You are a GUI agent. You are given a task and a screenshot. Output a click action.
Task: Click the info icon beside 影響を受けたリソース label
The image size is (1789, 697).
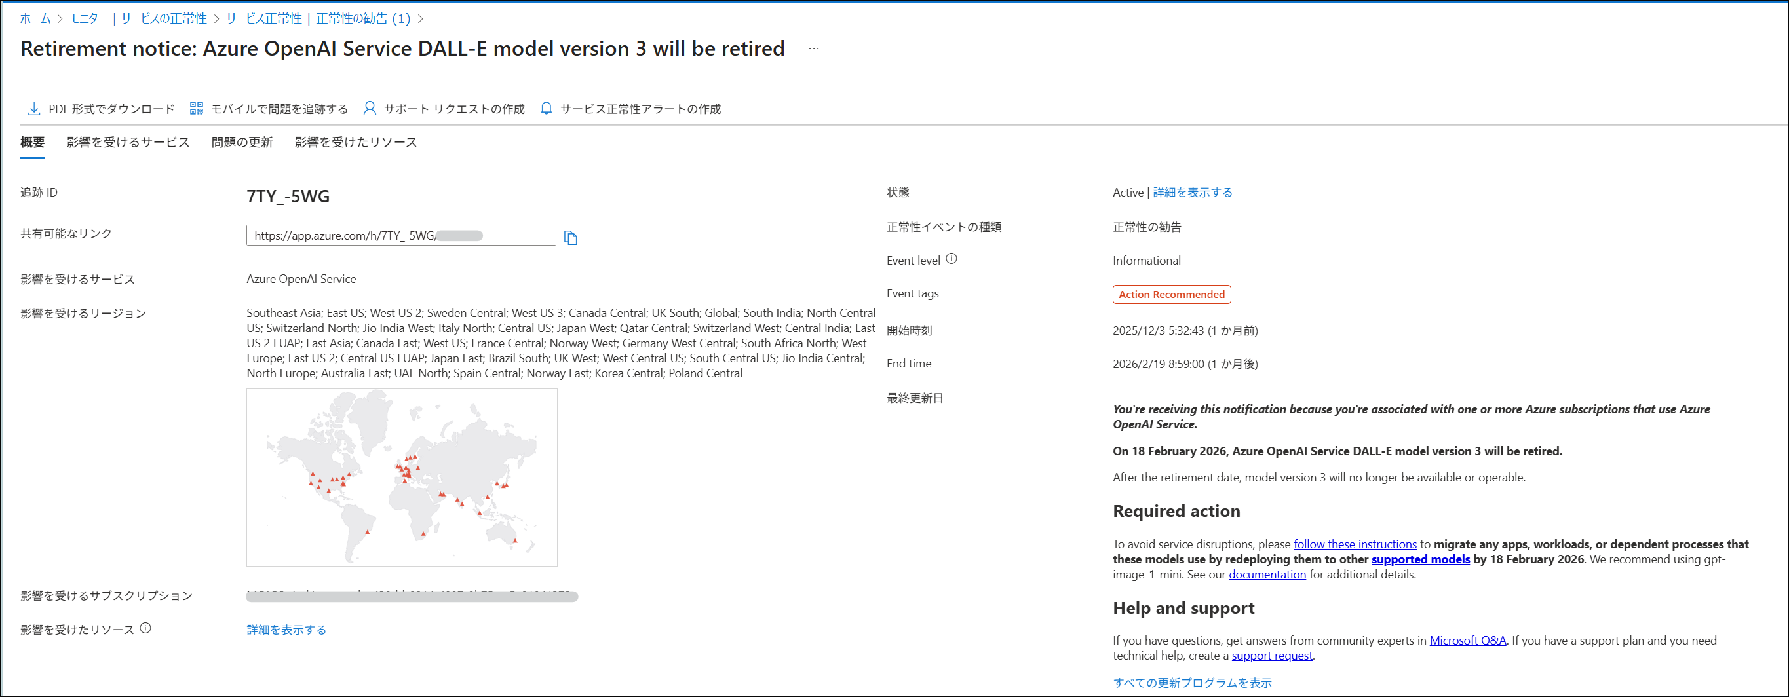(x=145, y=628)
